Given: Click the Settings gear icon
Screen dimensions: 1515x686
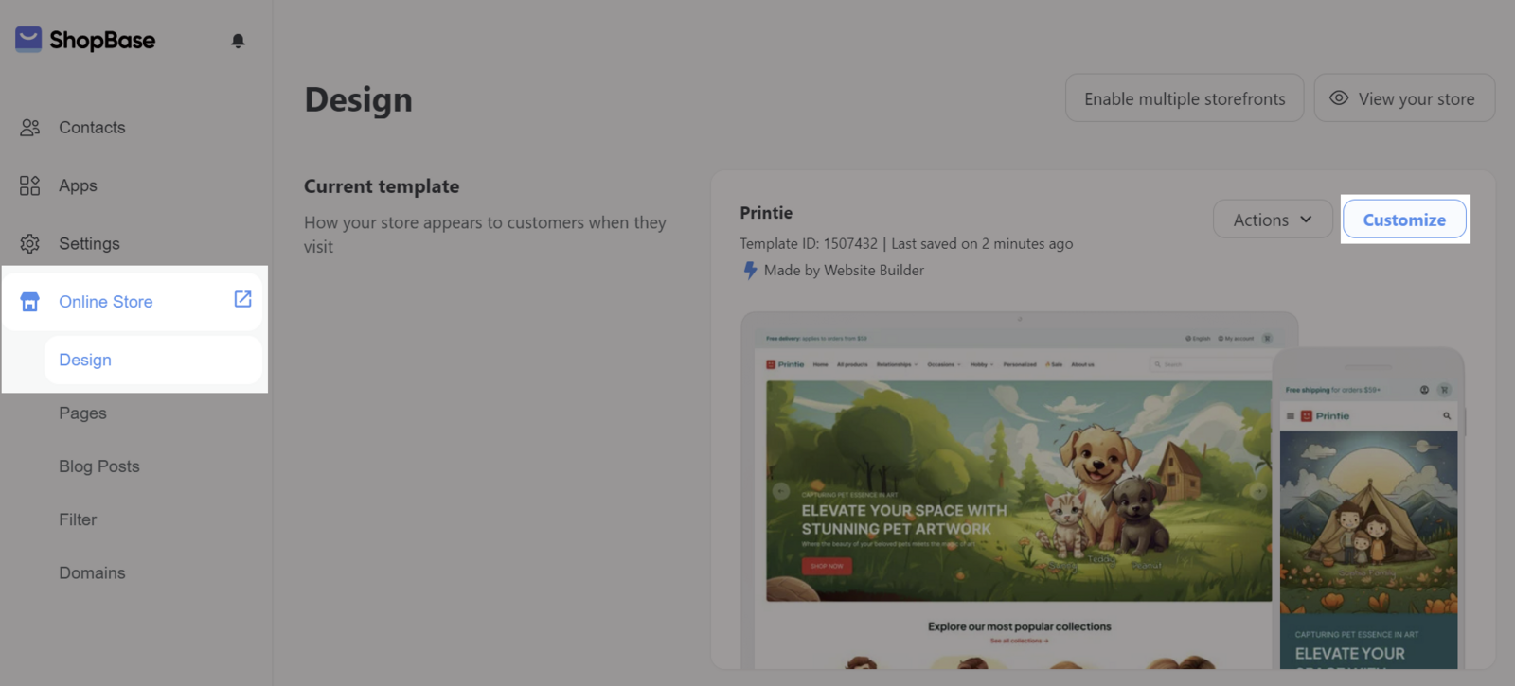Looking at the screenshot, I should click(x=30, y=243).
